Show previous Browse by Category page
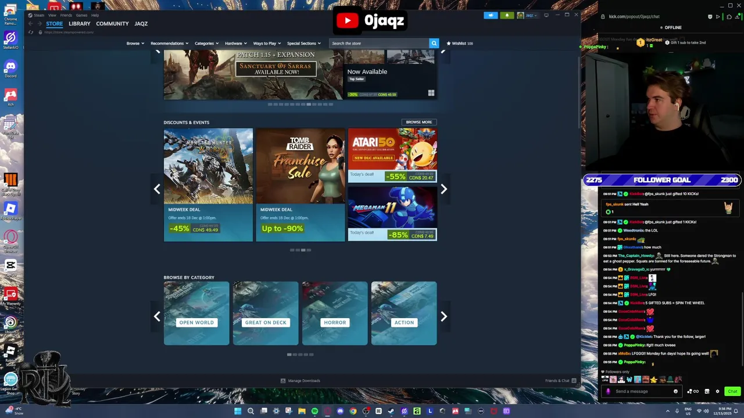 point(157,316)
